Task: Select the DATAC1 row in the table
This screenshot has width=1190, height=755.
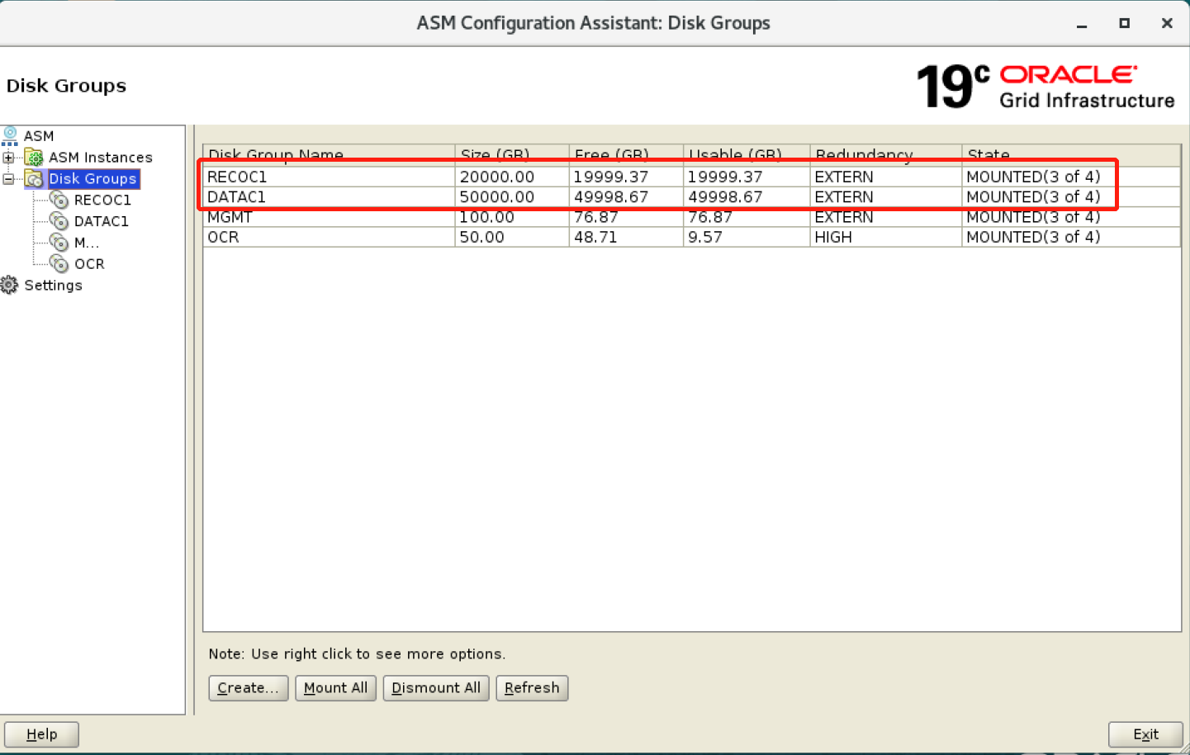Action: [692, 197]
